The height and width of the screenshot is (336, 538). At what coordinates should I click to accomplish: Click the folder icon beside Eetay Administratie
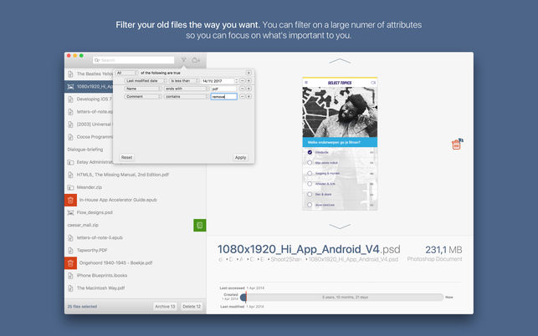(x=70, y=162)
